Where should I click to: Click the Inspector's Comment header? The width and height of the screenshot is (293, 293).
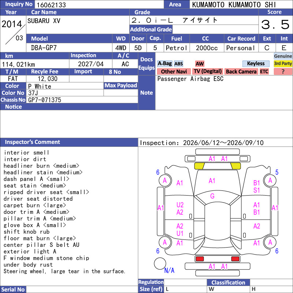pos(69,142)
